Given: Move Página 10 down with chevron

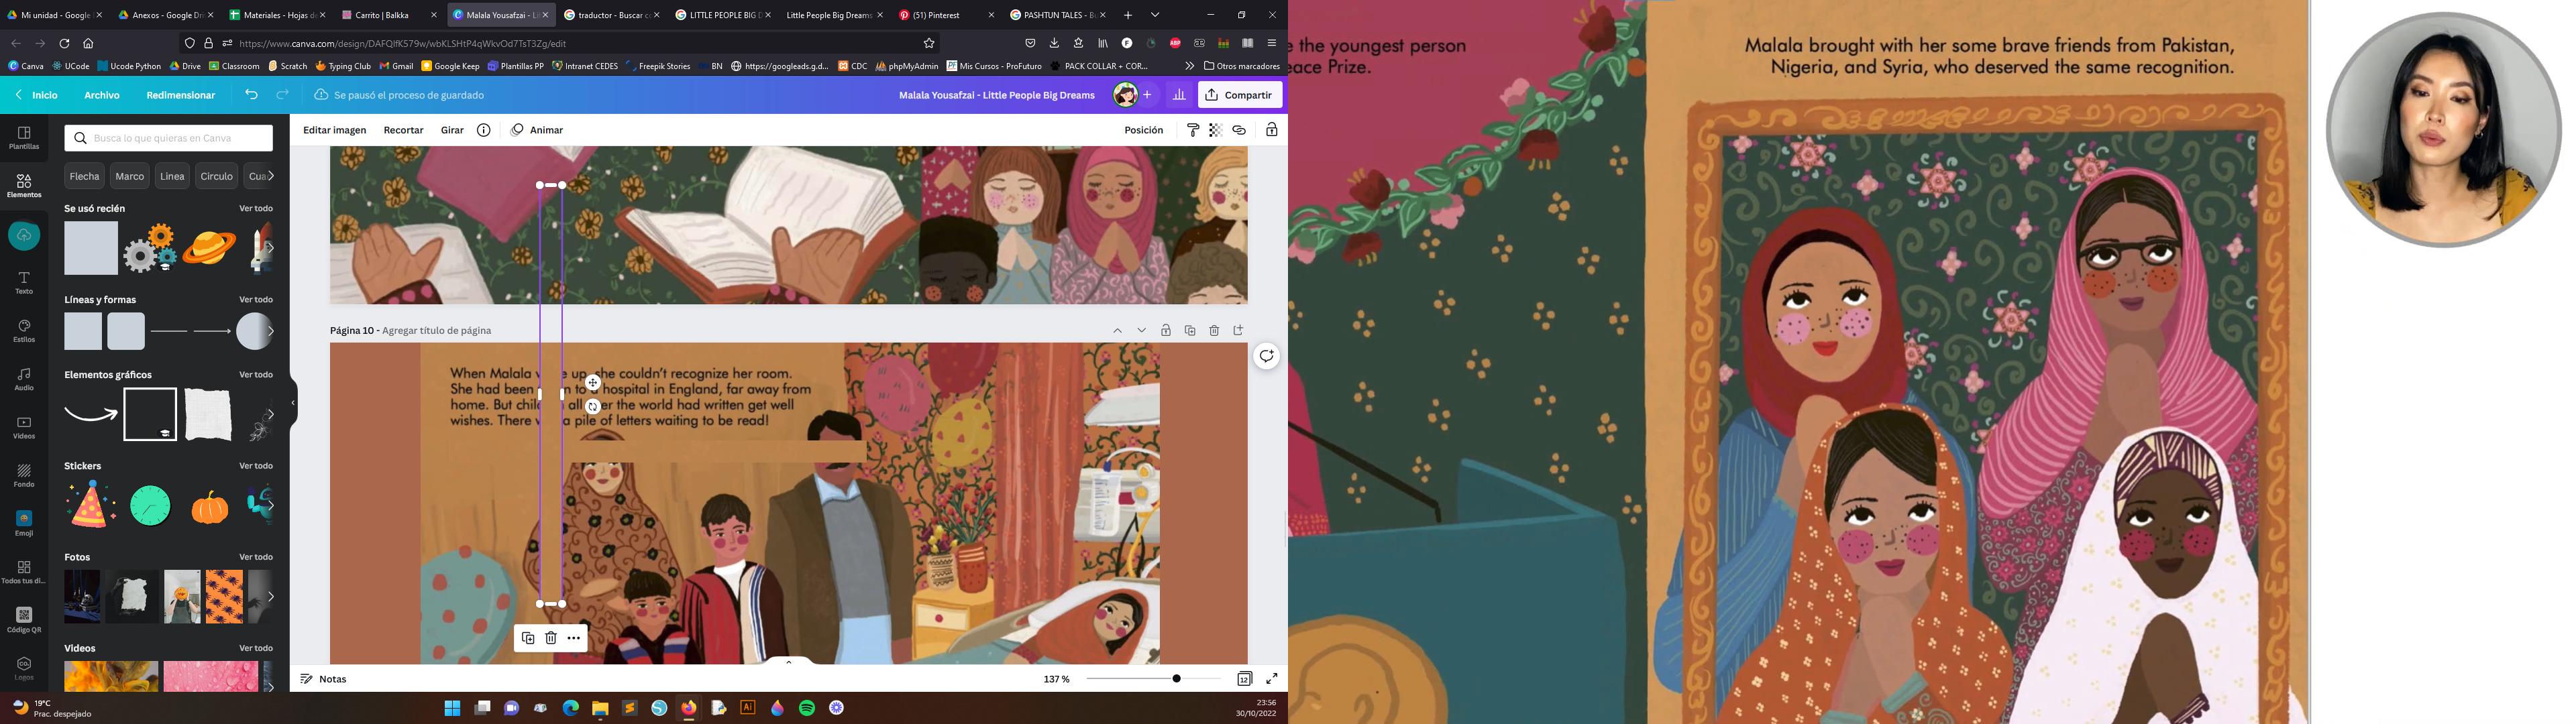Looking at the screenshot, I should pyautogui.click(x=1142, y=330).
